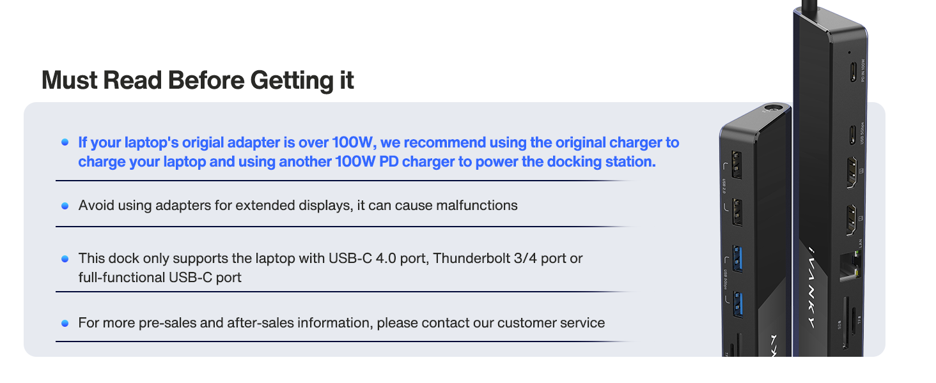Screen dimensions: 936x383
Task: Click the bullet beside the 100W adapter recommendation
Action: point(65,142)
